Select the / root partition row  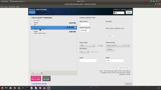[54, 28]
